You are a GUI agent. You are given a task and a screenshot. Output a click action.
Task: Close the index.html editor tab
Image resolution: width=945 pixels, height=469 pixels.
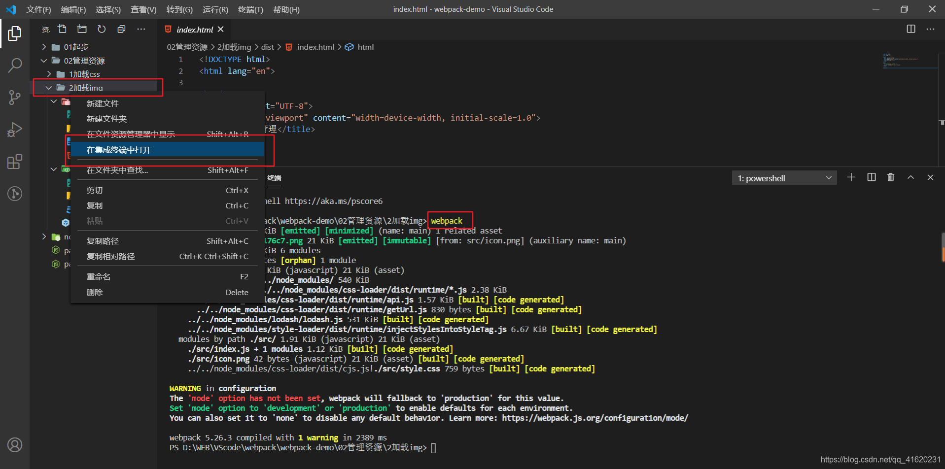click(x=221, y=30)
